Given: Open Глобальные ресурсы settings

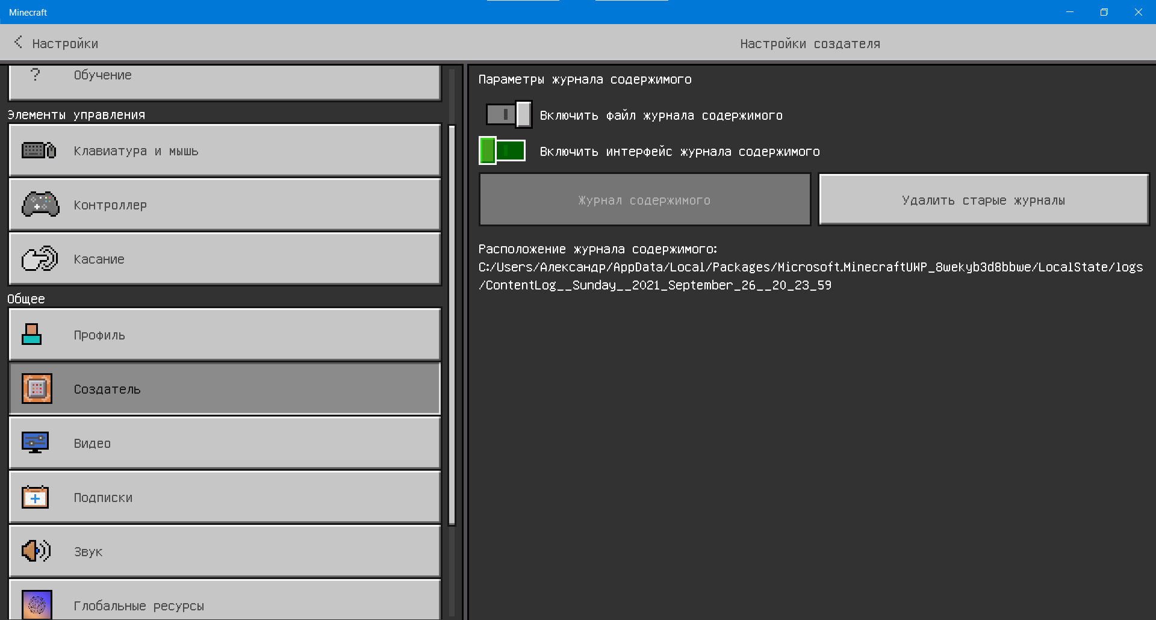Looking at the screenshot, I should (x=225, y=600).
